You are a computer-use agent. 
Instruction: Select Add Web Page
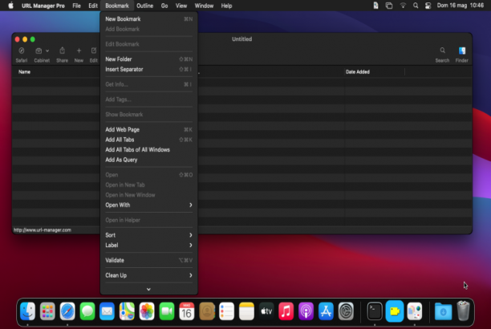pos(148,130)
